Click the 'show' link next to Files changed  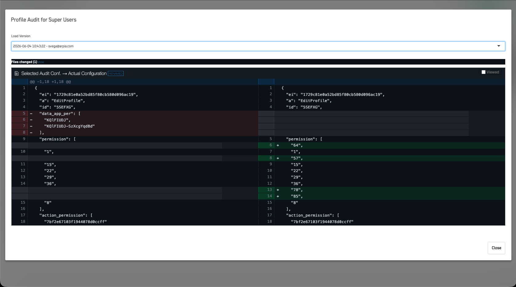tap(41, 62)
